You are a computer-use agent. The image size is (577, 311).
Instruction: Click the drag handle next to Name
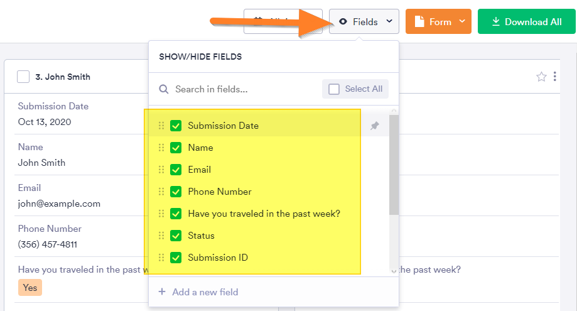(161, 148)
